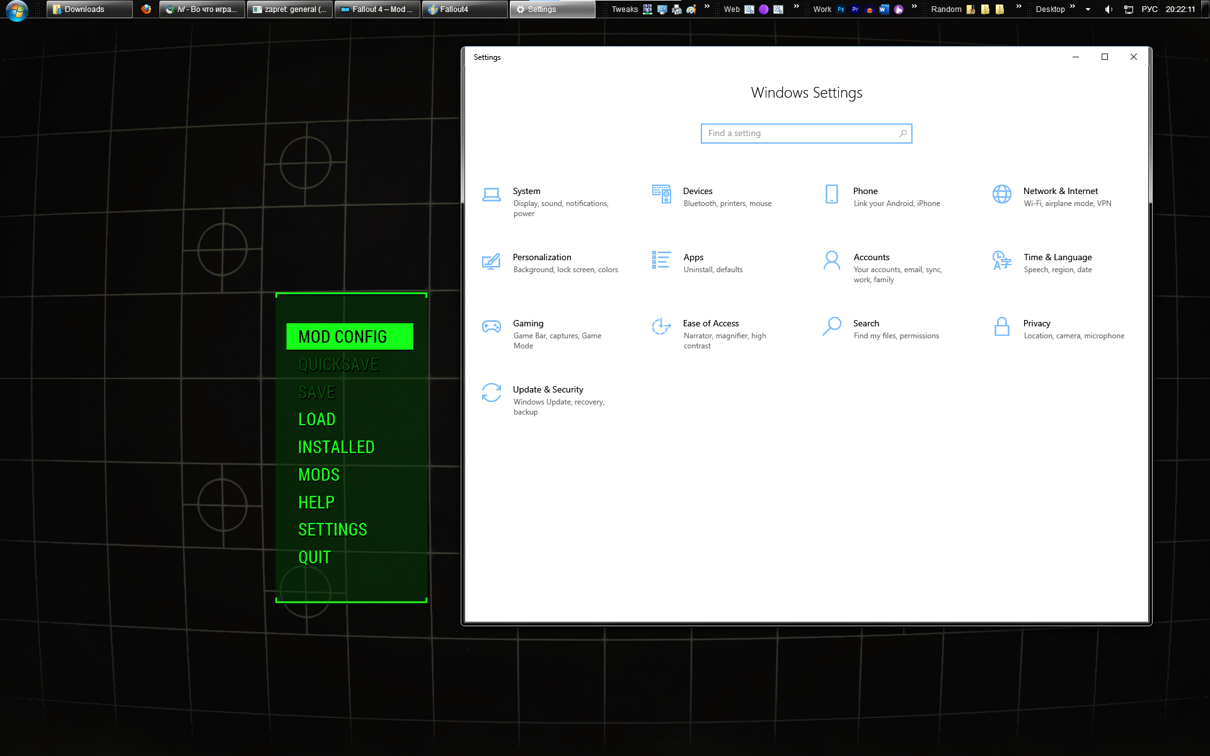Screen dimensions: 1210x756
Task: Click the Accounts person icon
Action: pyautogui.click(x=831, y=260)
